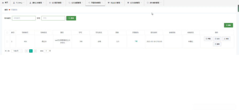Click the 导师编号 column header
Viewport: 239px width, 112px height.
click(x=25, y=33)
